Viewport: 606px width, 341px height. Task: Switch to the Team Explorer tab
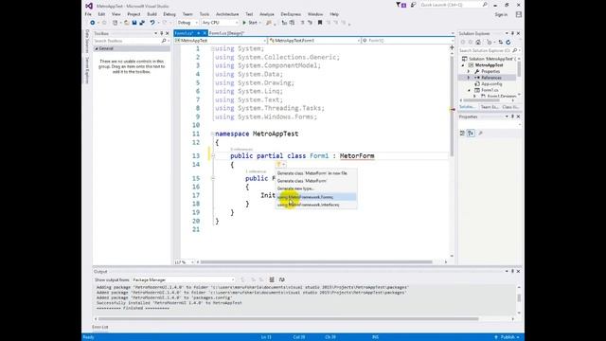click(490, 107)
